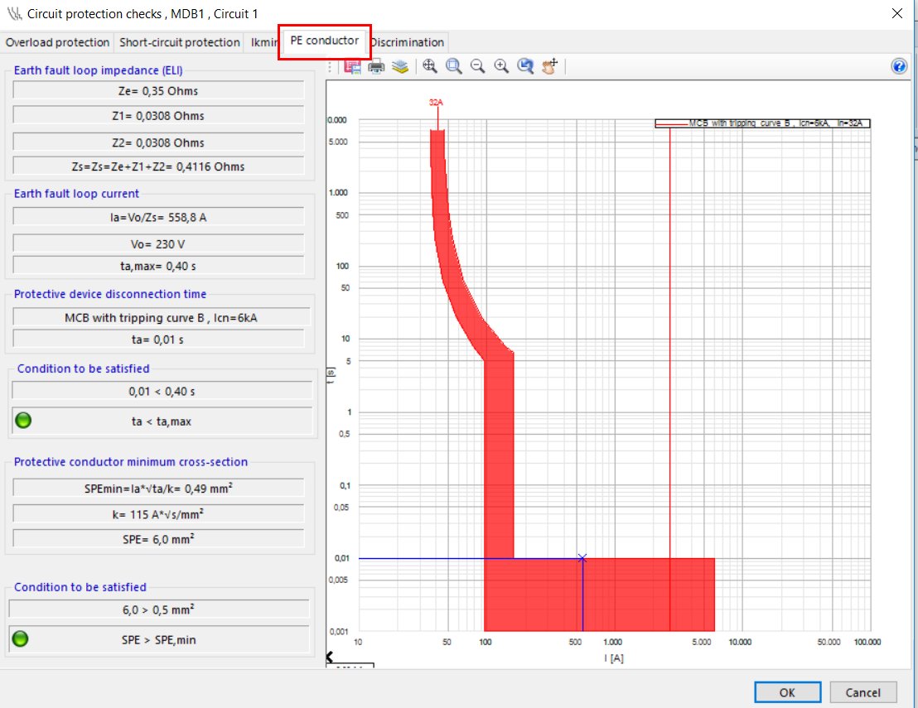Click the green ta < ta,max status indicator

[x=23, y=421]
